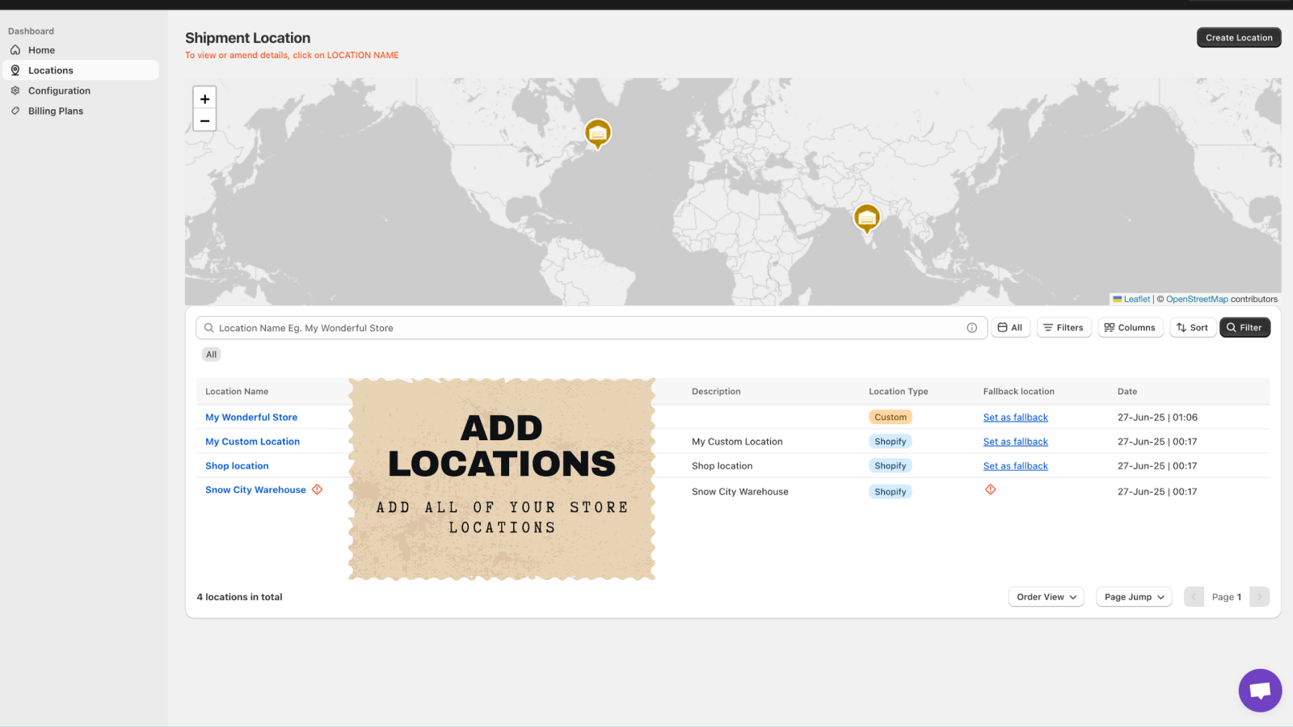Click warning icon beside Snow City Warehouse

click(318, 490)
